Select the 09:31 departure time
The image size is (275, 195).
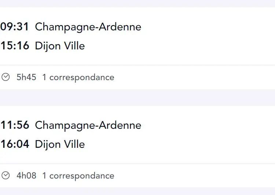(15, 27)
